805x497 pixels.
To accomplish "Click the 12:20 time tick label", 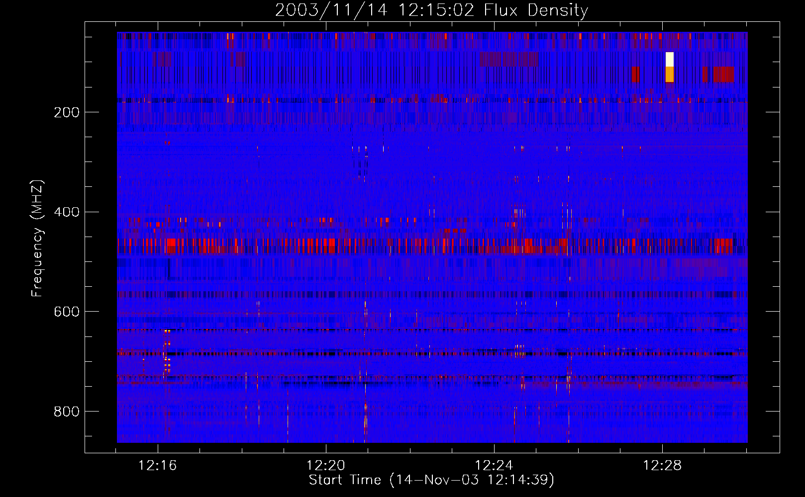I will (x=326, y=466).
